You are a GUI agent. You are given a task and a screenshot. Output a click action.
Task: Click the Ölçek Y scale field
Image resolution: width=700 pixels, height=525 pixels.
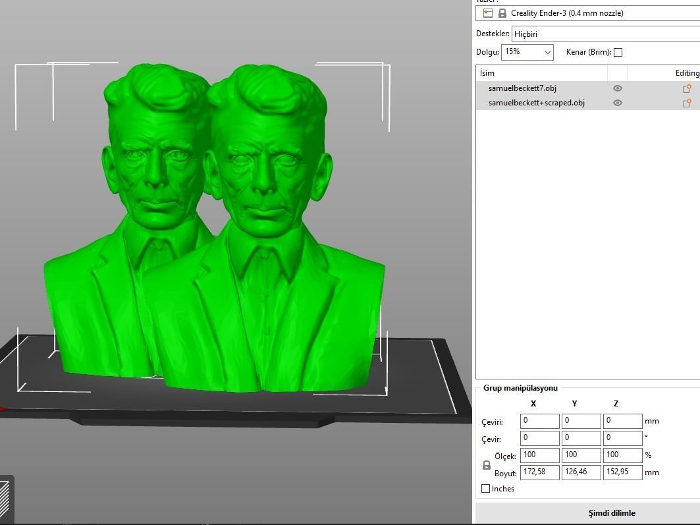(x=581, y=455)
